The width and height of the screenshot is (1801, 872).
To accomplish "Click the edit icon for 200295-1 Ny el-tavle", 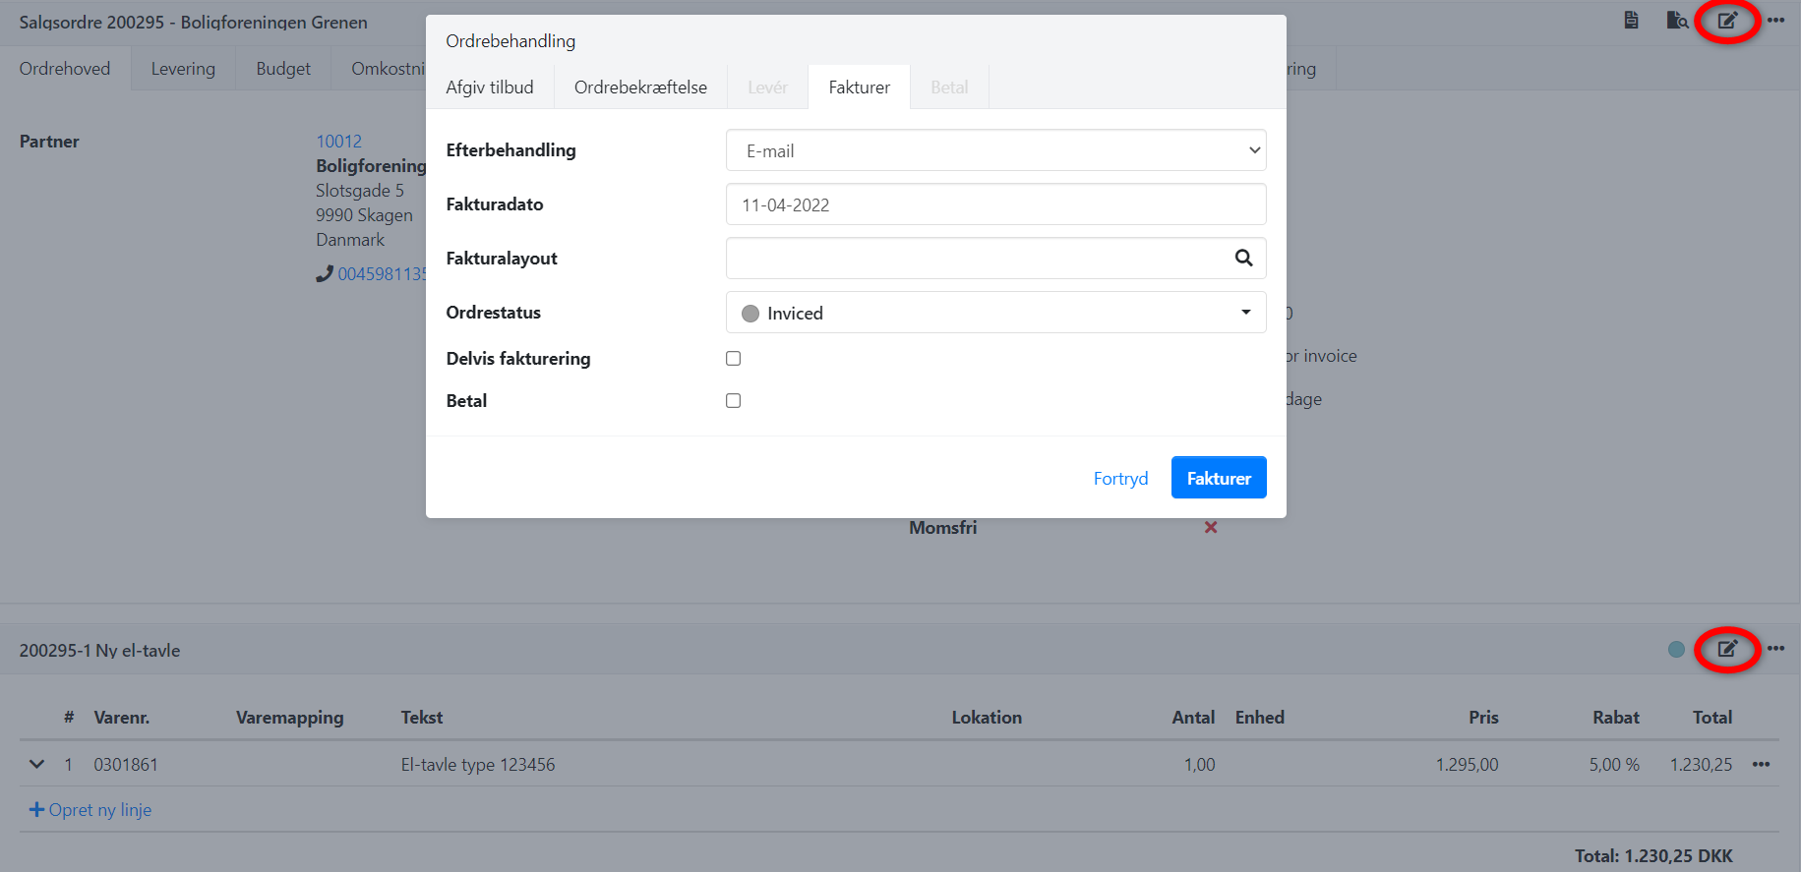I will click(x=1727, y=649).
